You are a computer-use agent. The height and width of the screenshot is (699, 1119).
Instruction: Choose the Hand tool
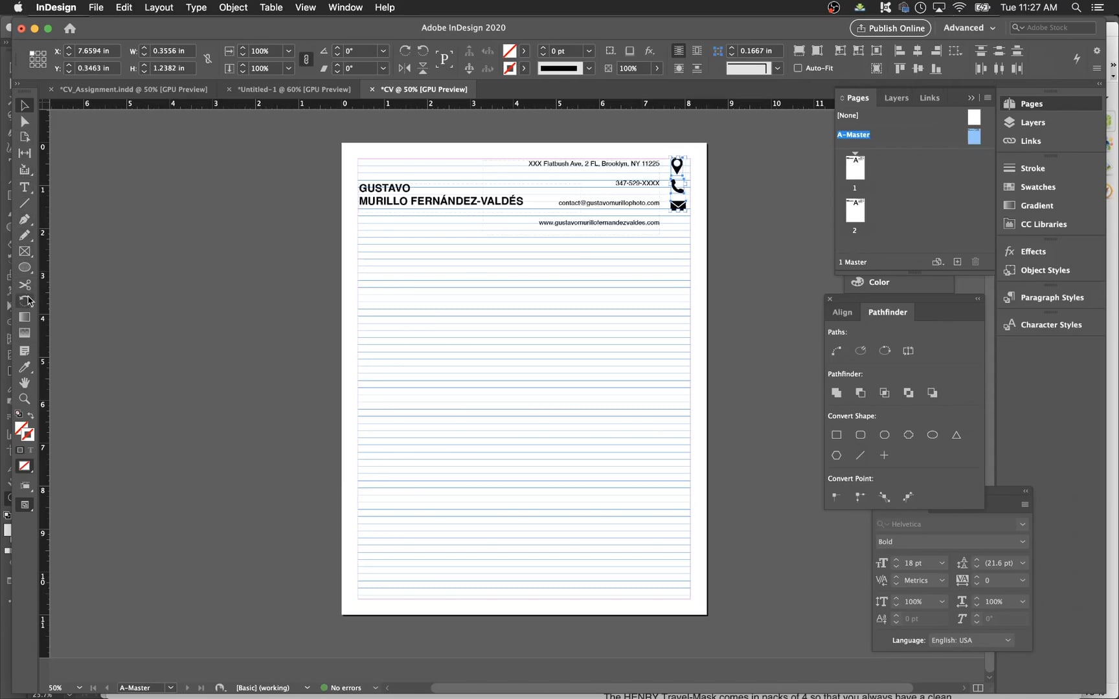coord(25,383)
